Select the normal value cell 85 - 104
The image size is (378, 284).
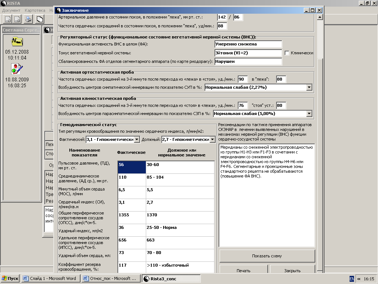pos(180,180)
